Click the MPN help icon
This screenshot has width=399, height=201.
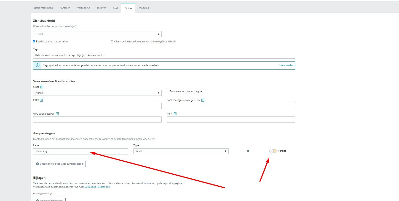pos(175,114)
